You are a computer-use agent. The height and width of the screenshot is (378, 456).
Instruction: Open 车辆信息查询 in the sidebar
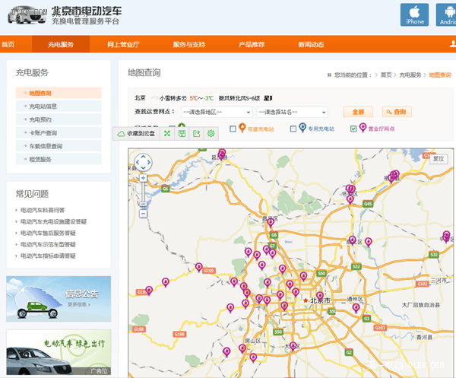tap(59, 146)
